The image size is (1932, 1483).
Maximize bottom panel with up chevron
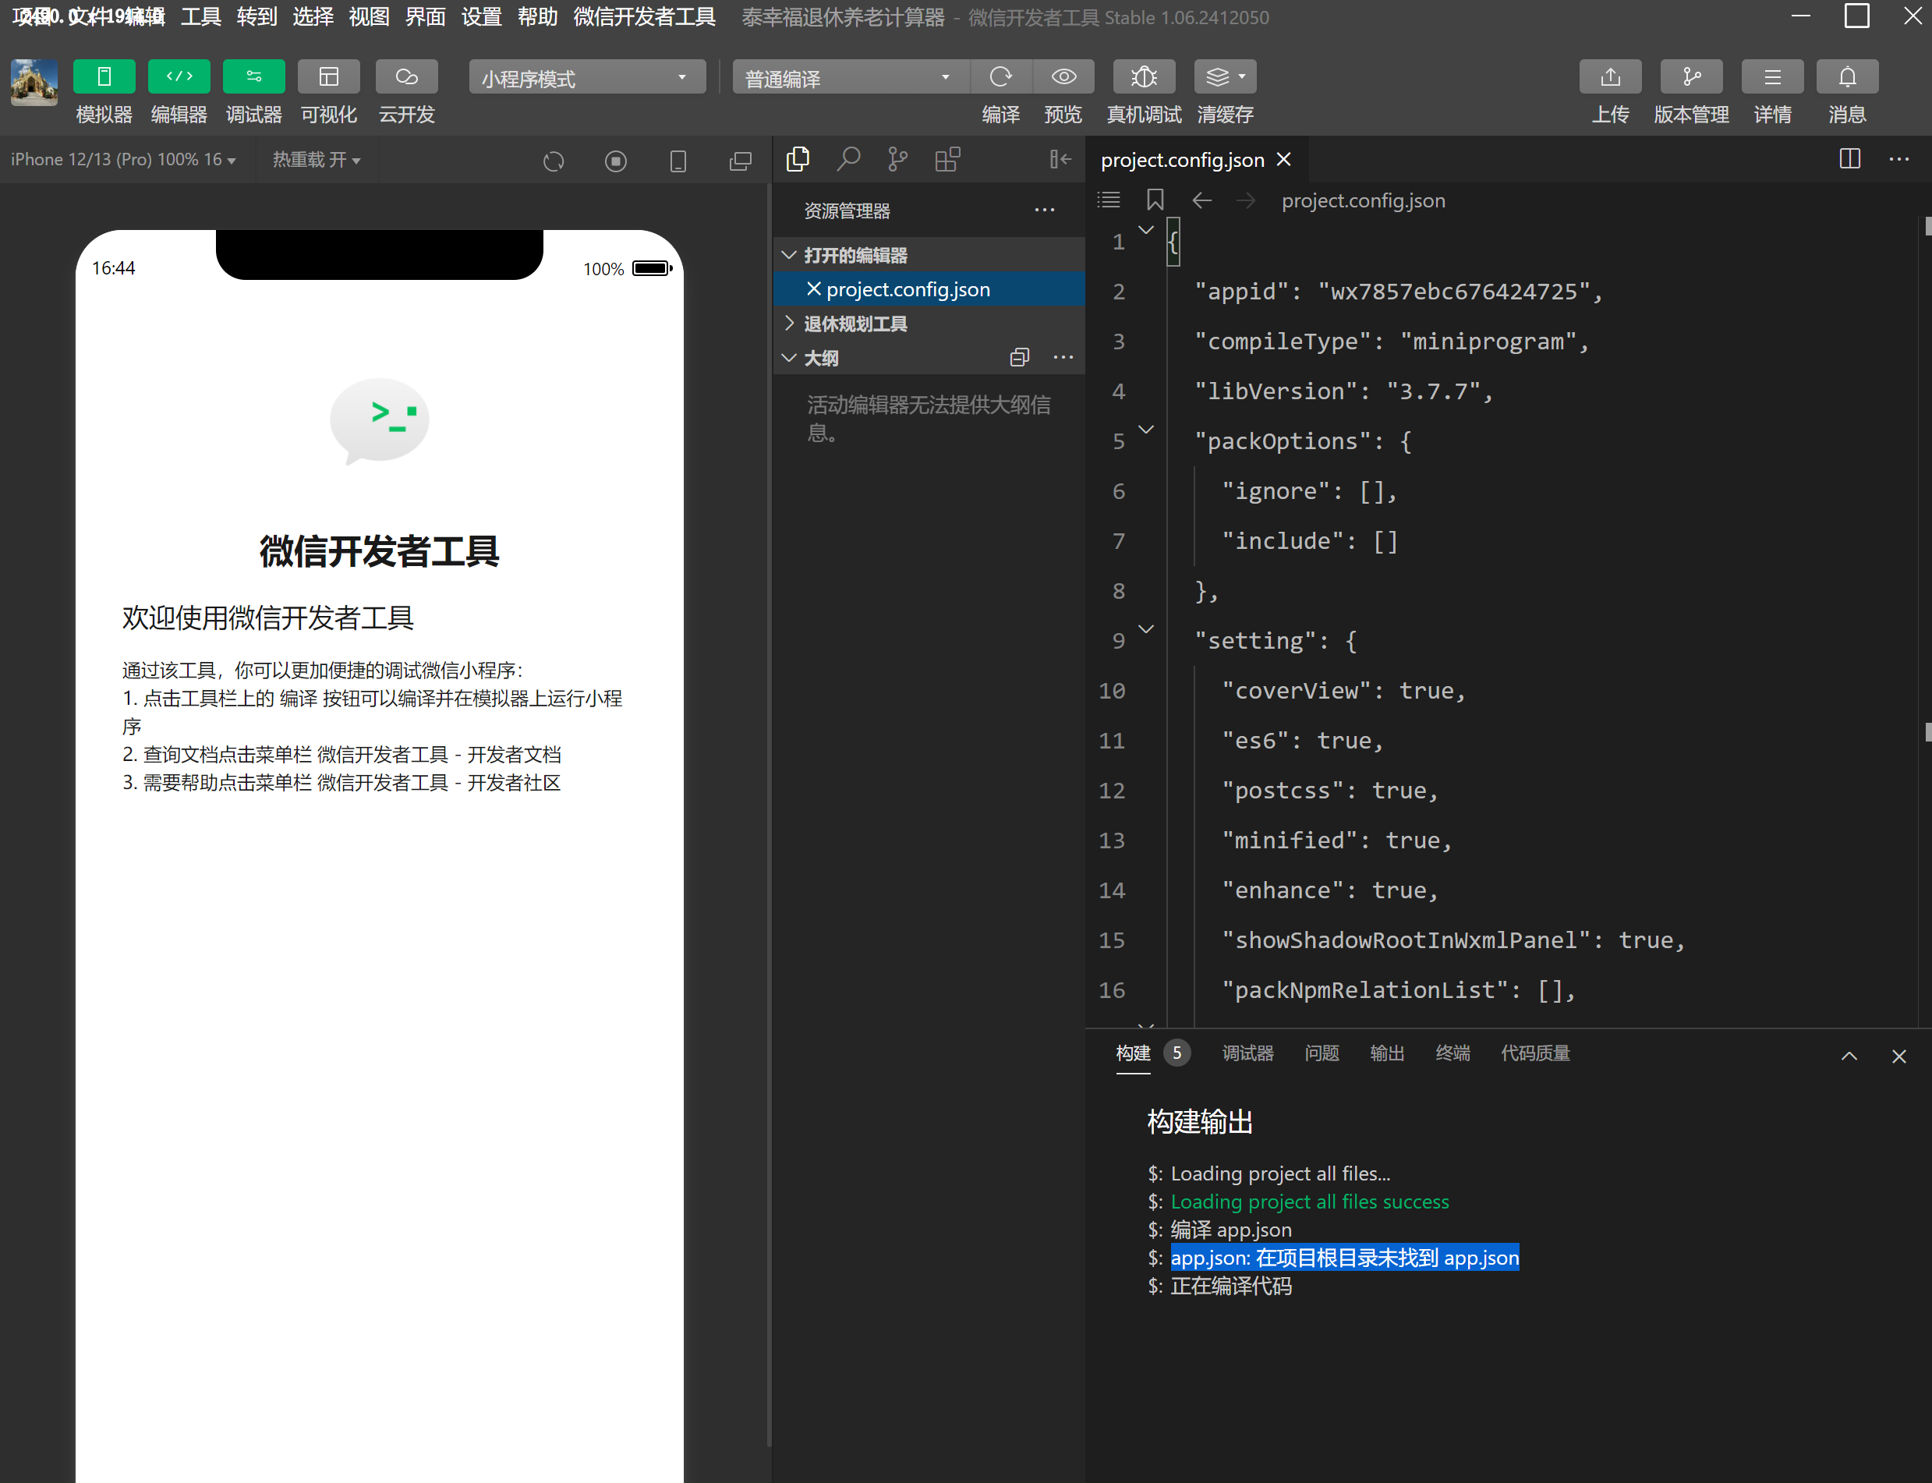[1849, 1056]
